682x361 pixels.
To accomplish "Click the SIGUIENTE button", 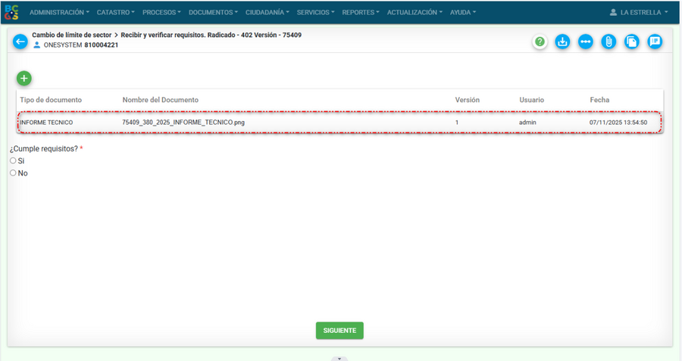I will point(339,331).
